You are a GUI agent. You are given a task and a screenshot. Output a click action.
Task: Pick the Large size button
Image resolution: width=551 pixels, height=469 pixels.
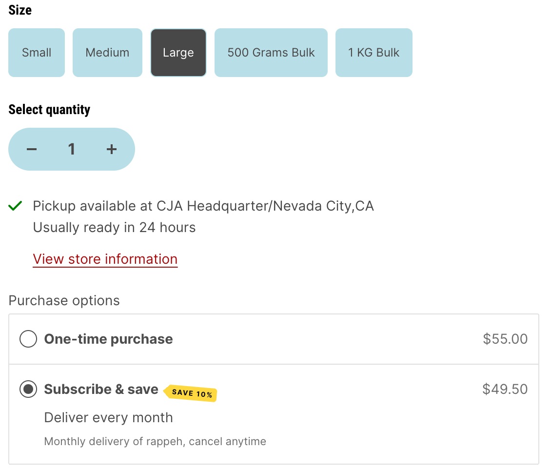178,53
